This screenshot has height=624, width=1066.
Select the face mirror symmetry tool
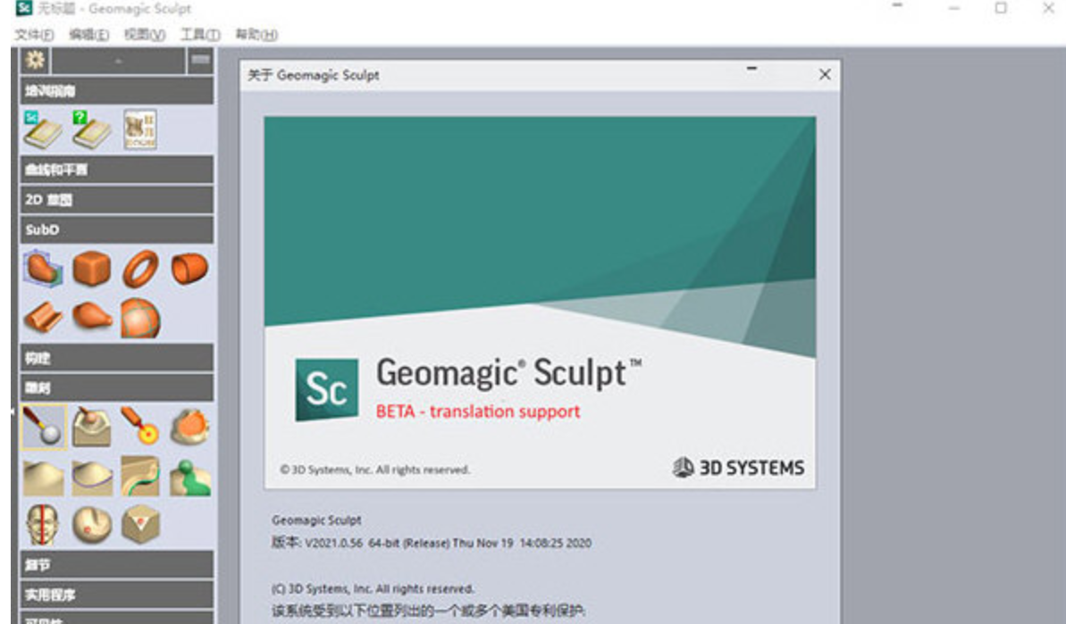point(42,525)
